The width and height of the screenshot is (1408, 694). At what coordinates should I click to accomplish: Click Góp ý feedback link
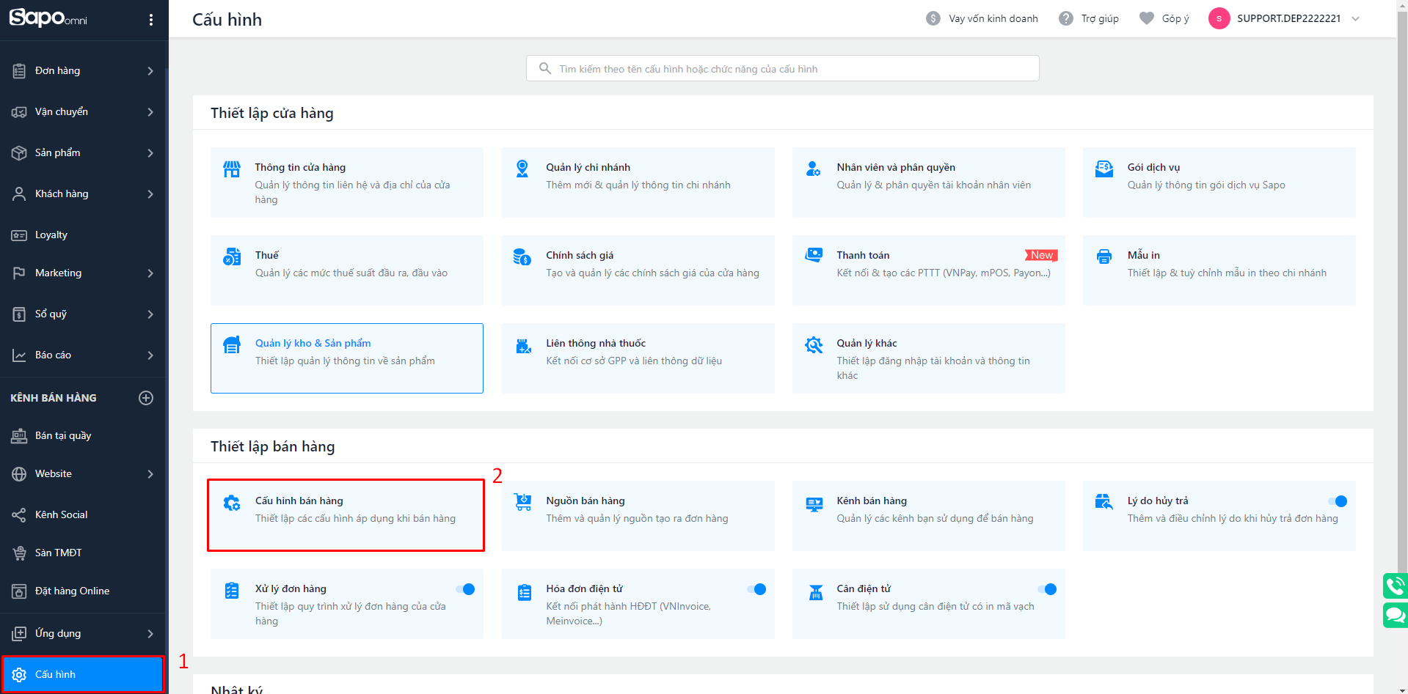[x=1164, y=18]
